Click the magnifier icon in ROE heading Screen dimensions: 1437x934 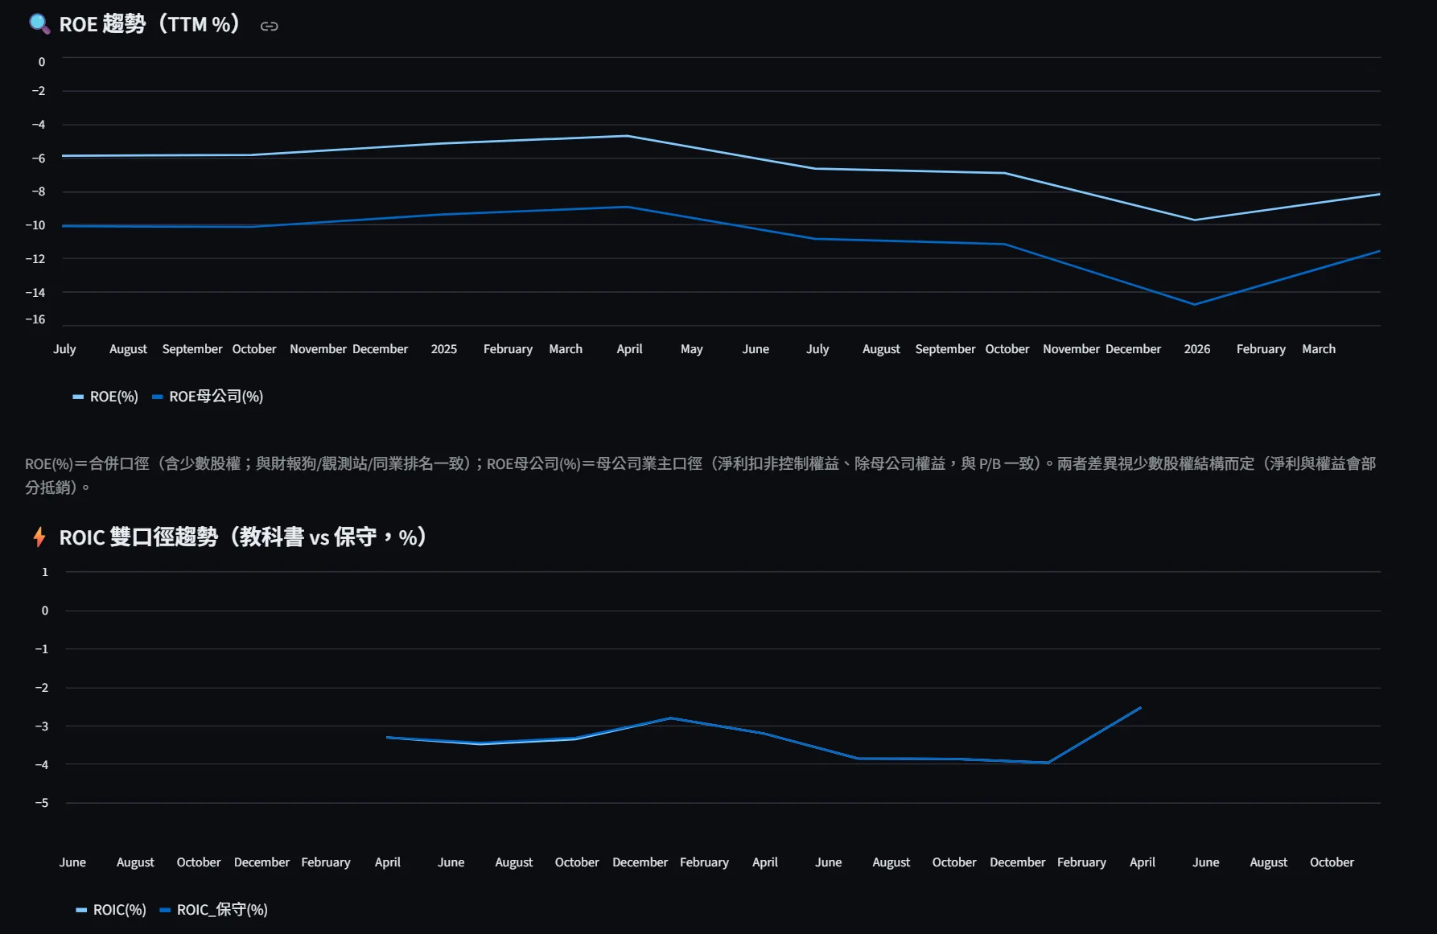[x=39, y=23]
